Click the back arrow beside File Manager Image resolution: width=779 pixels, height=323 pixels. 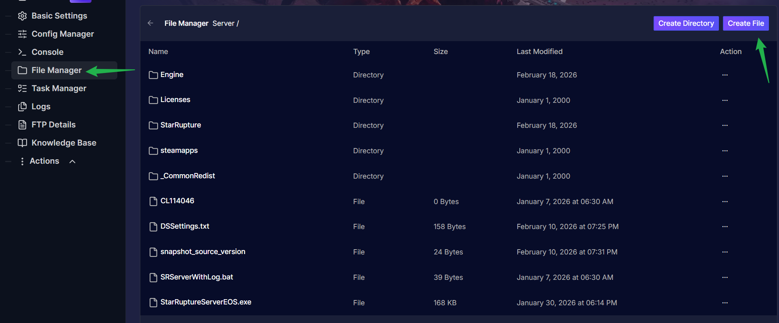pyautogui.click(x=150, y=23)
